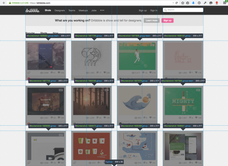Bookmark this page with the star icon
The image size is (228, 166).
pos(183,3)
